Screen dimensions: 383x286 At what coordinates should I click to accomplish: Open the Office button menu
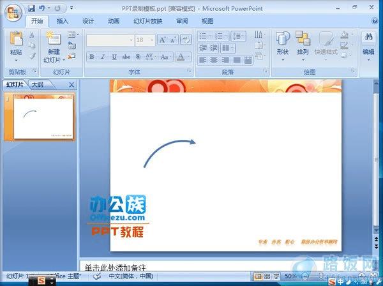[x=13, y=13]
